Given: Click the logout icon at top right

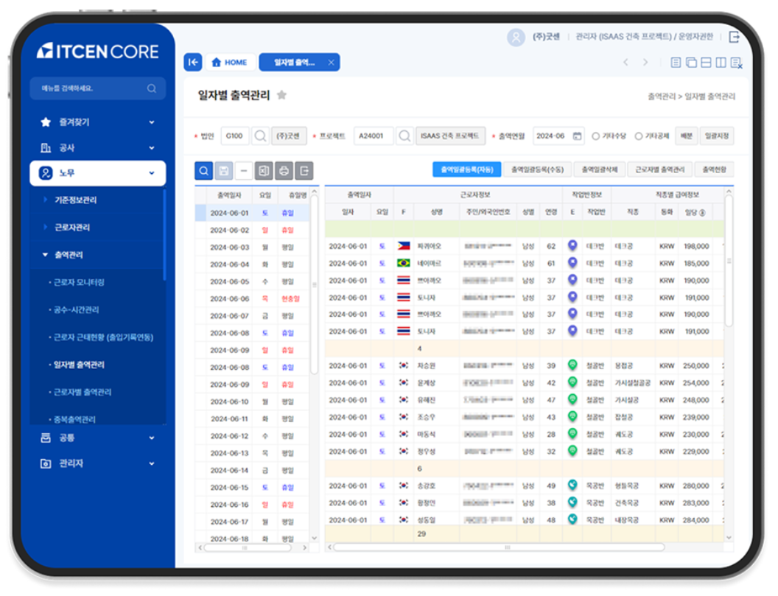Looking at the screenshot, I should pos(734,37).
